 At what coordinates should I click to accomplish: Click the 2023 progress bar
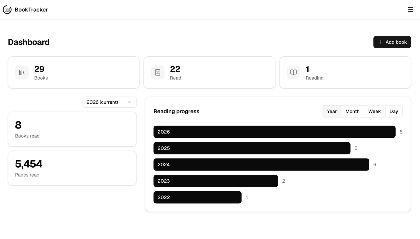click(216, 181)
